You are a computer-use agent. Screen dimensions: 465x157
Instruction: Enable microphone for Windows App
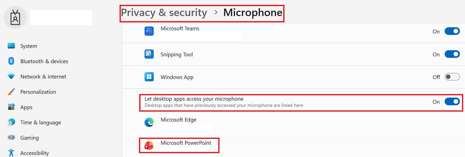pos(452,77)
